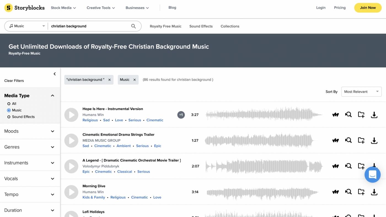Click the Ambient tag

[124, 146]
